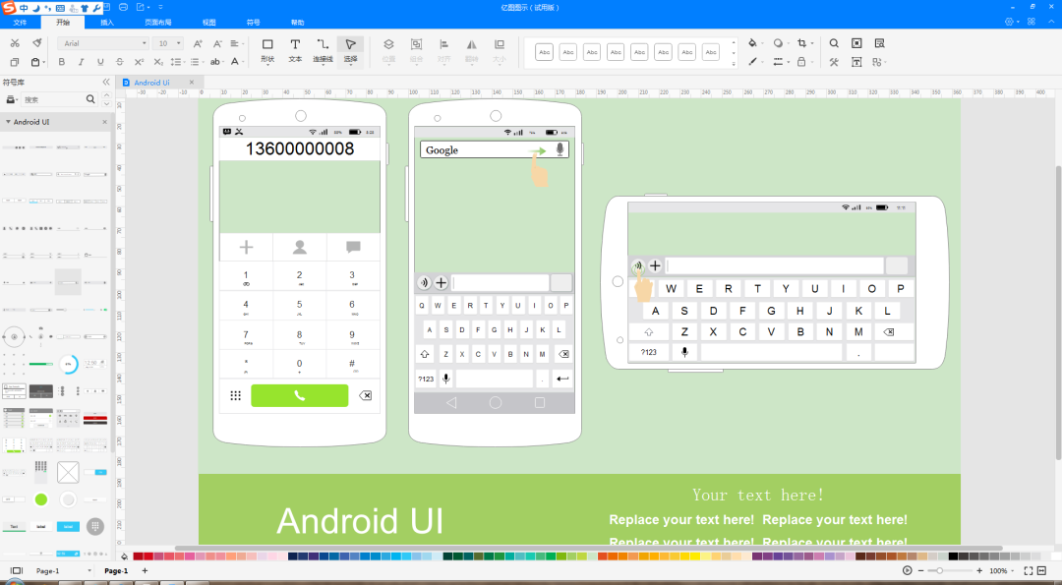This screenshot has height=585, width=1062.
Task: Open the font size 10 dropdown
Action: click(x=169, y=43)
